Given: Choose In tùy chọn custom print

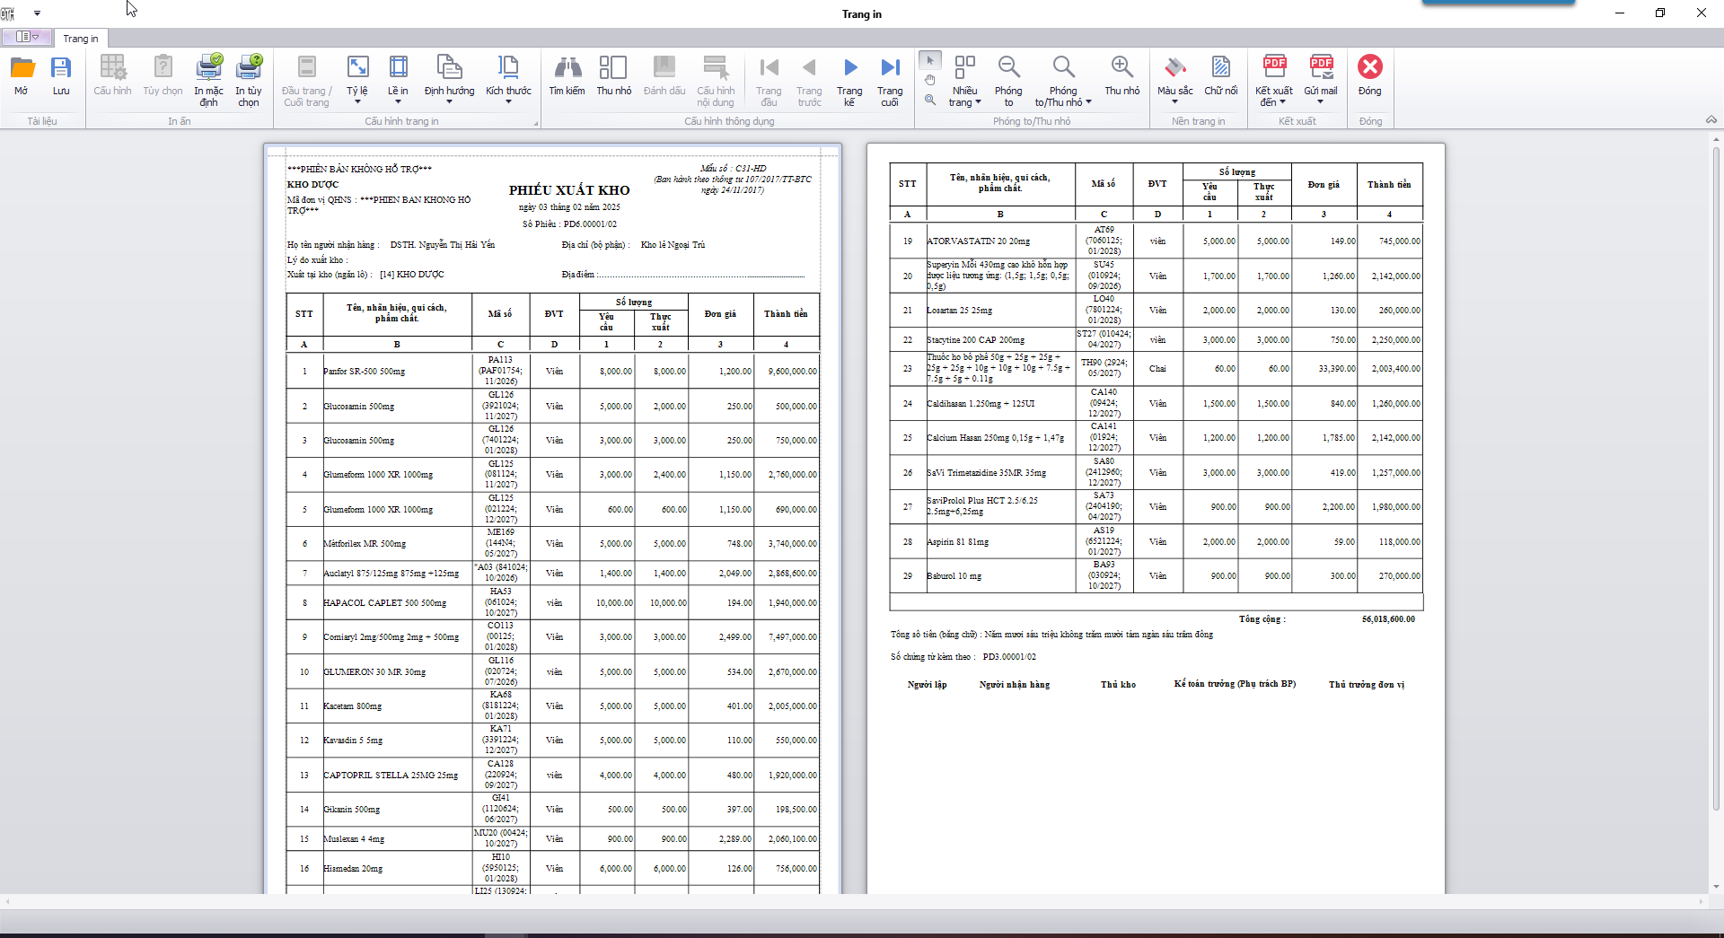Looking at the screenshot, I should coord(249,80).
